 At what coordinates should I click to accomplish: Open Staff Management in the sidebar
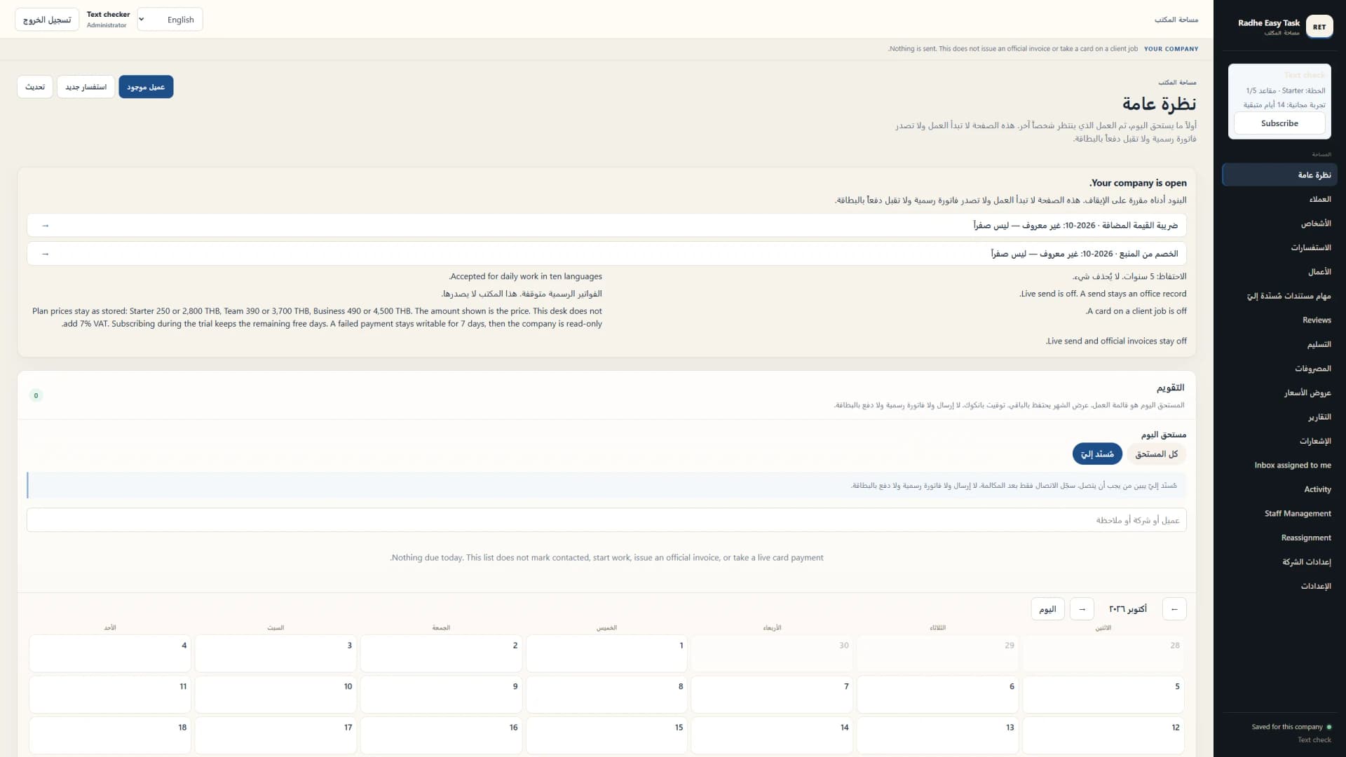click(1279, 514)
